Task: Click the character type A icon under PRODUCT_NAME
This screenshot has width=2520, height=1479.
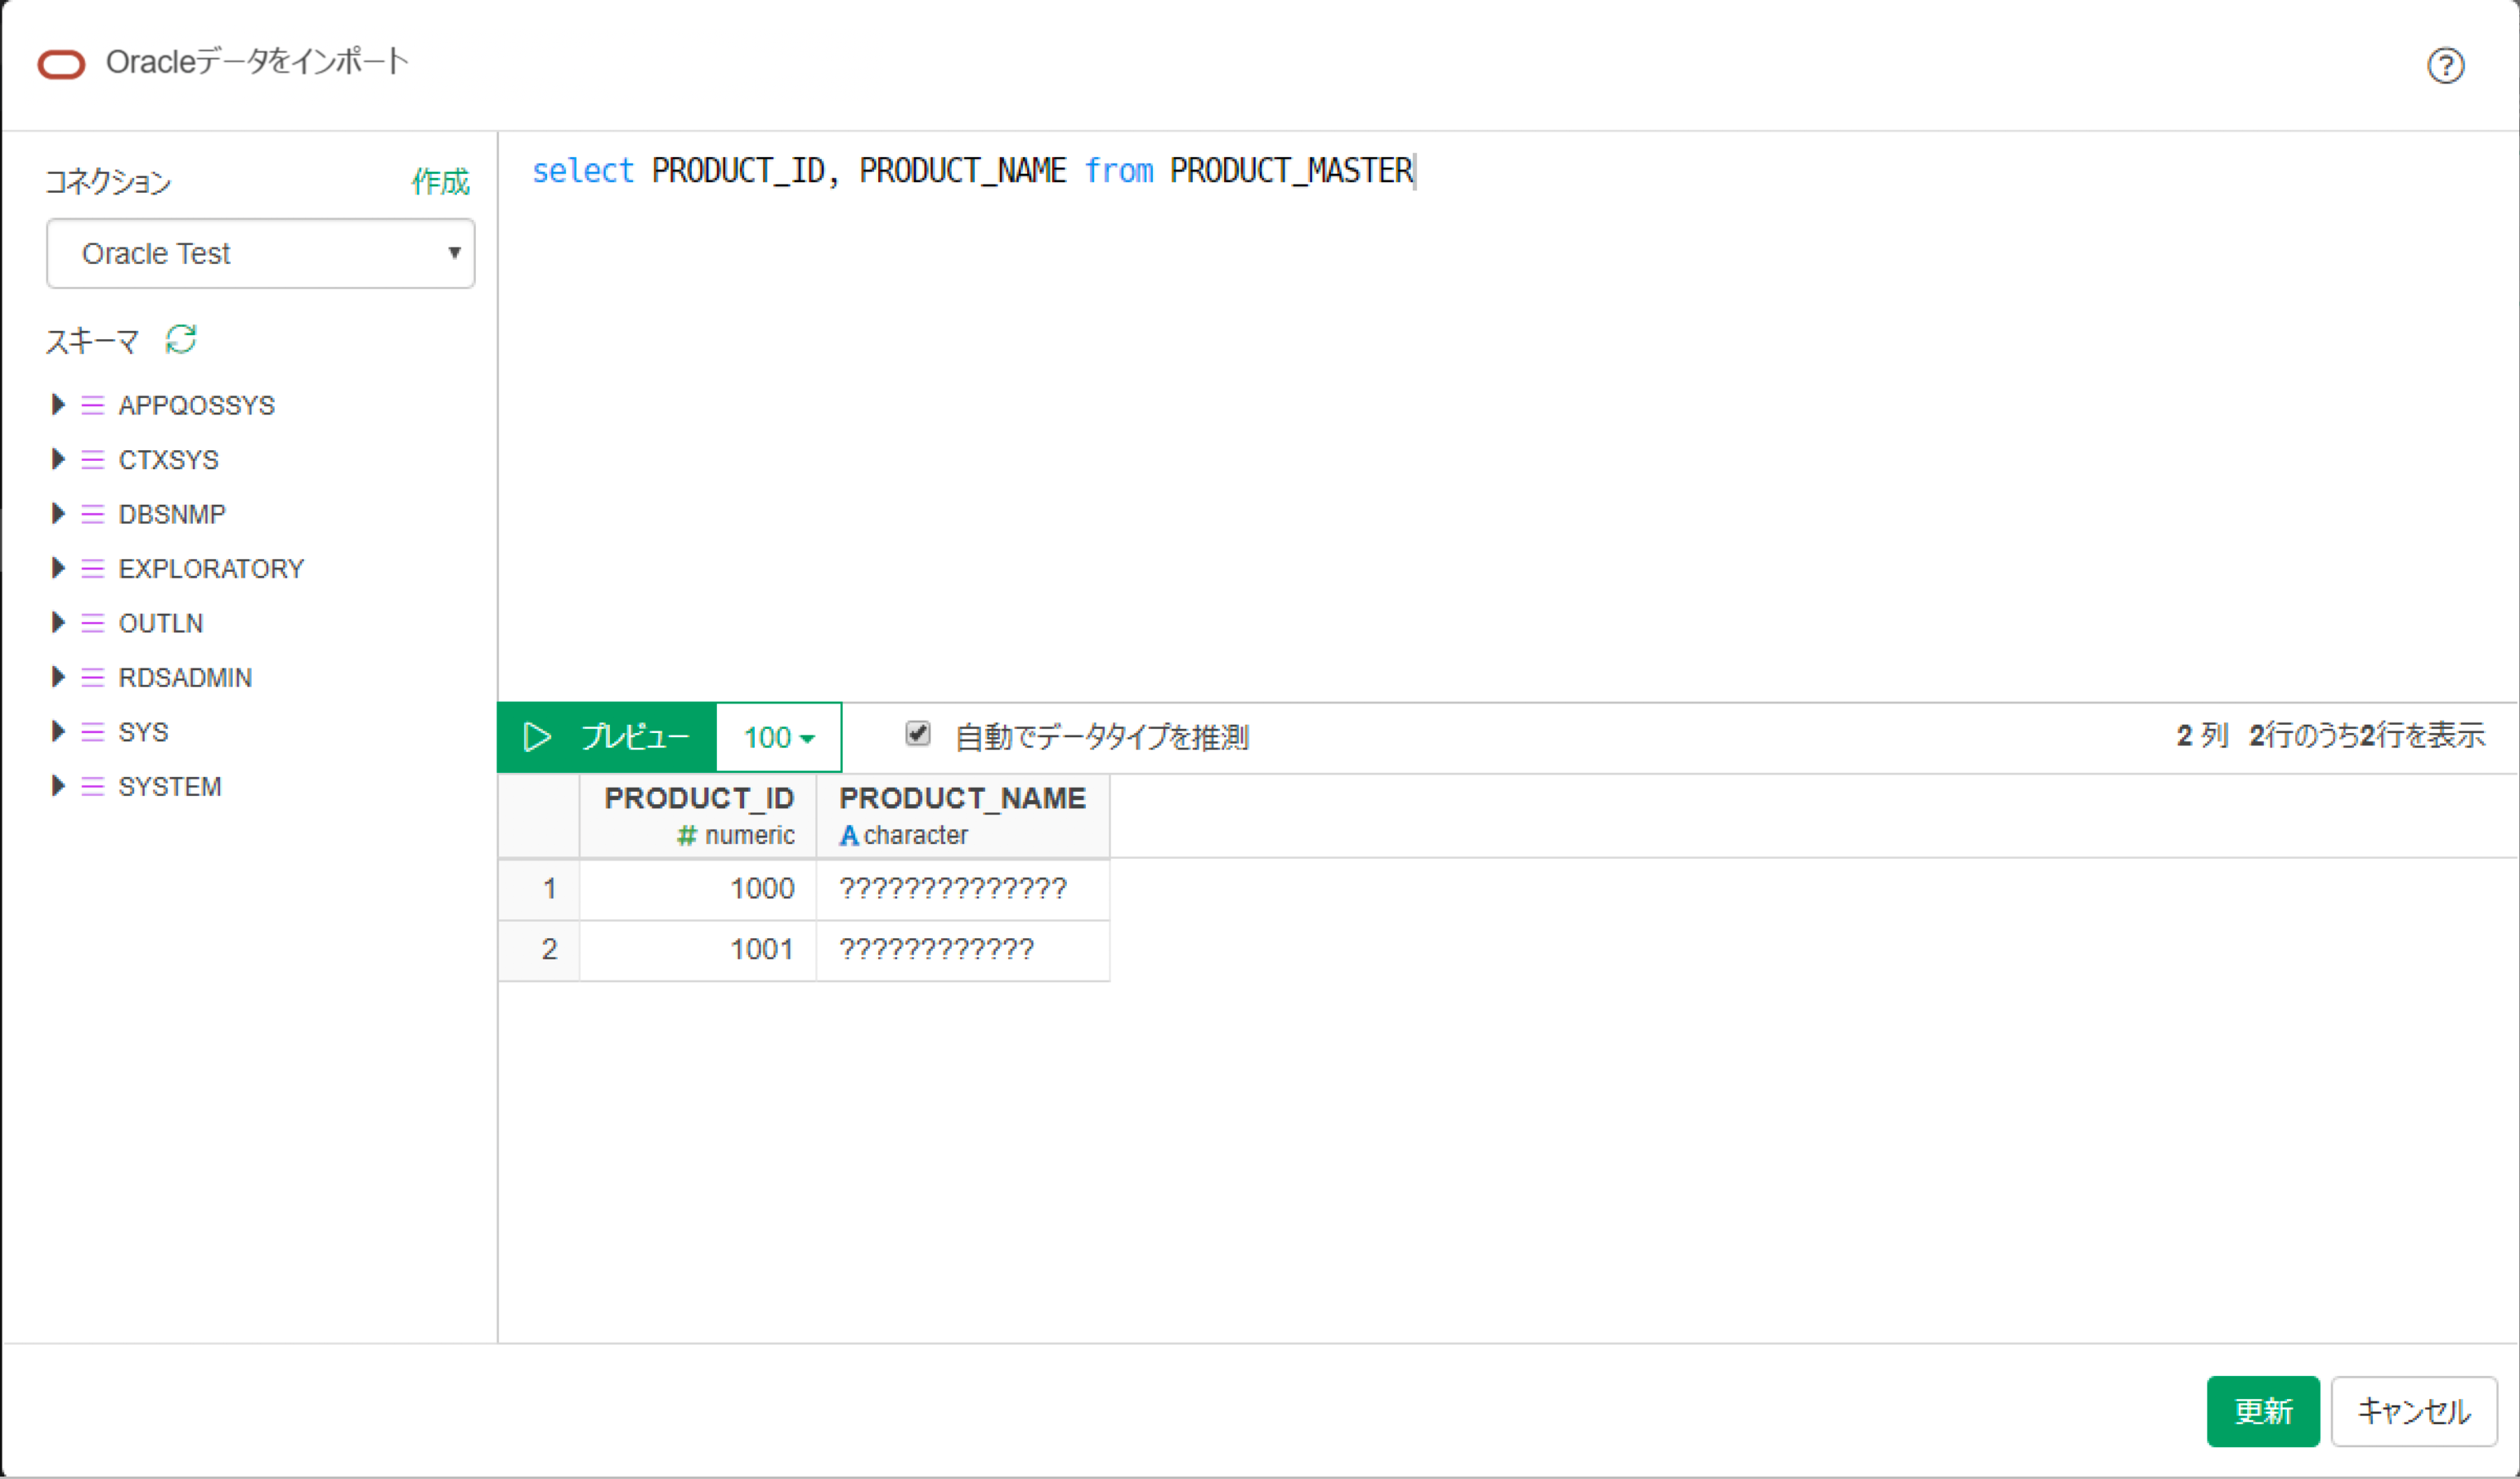Action: (849, 835)
